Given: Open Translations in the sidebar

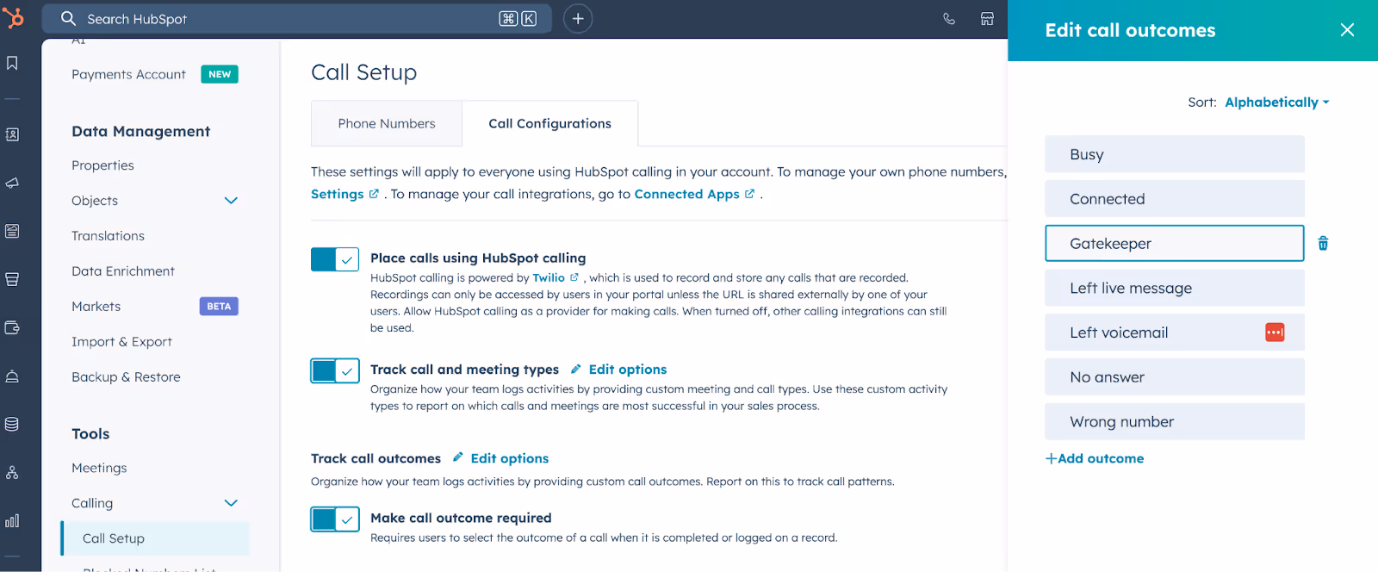Looking at the screenshot, I should 108,236.
